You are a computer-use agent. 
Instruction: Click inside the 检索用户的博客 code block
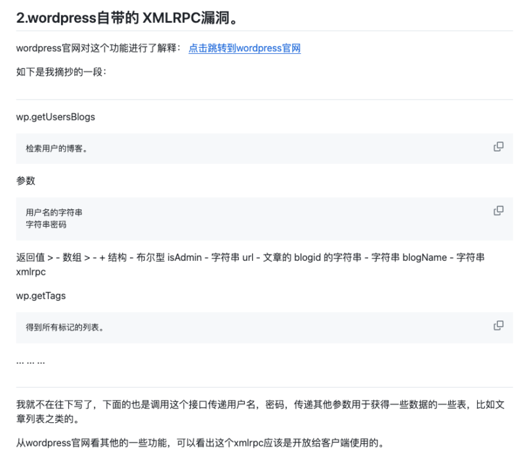point(49,148)
